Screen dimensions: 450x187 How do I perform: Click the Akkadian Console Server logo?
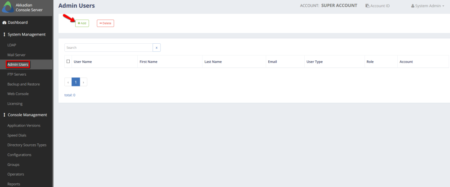click(x=8, y=8)
